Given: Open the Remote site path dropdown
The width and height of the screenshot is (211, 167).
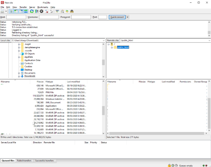Looking at the screenshot, I should click(209, 40).
